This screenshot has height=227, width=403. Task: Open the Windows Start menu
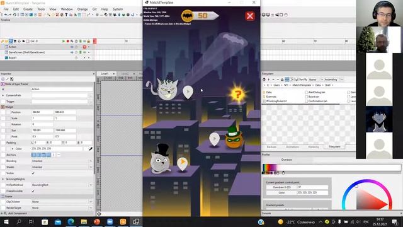(6, 221)
